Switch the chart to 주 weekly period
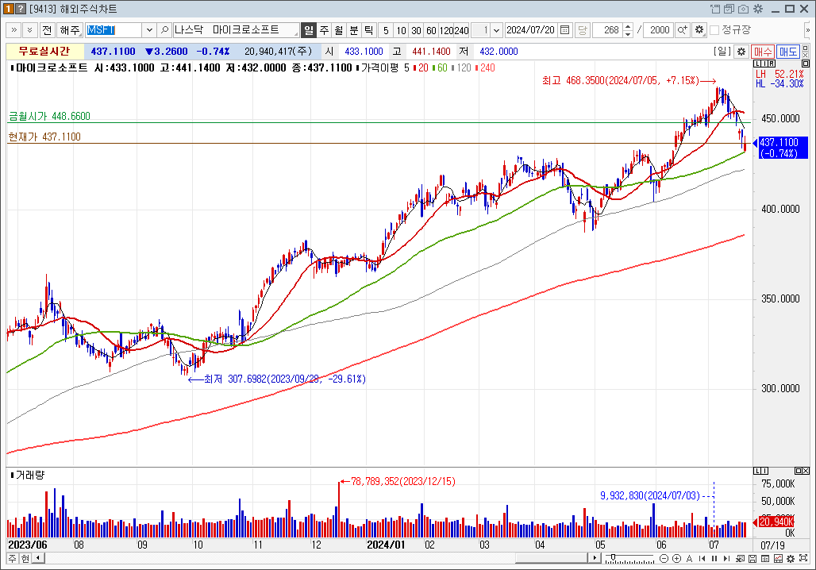This screenshot has width=816, height=570. click(x=324, y=30)
